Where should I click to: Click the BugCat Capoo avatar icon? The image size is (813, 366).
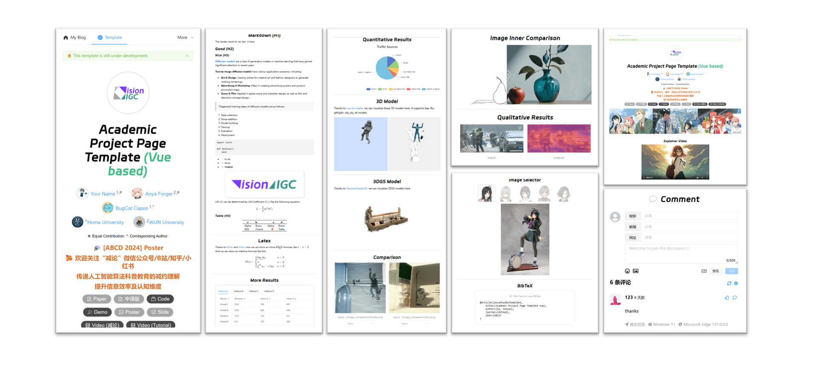point(108,208)
